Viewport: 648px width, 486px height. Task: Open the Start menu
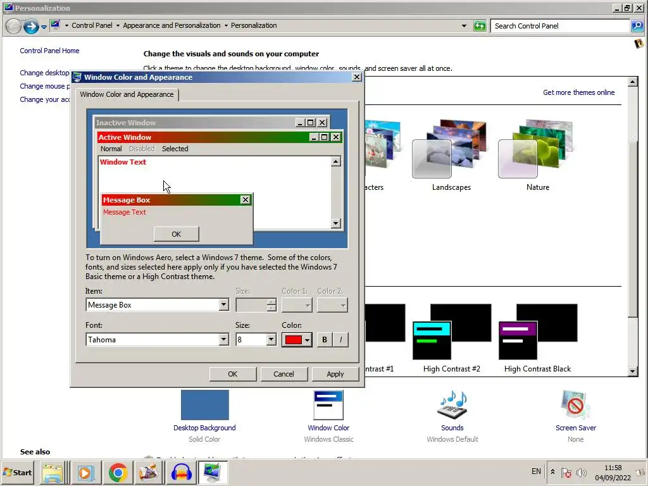18,472
